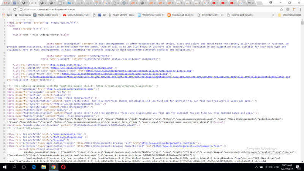Open battery status in system tray
Viewport: 304px width, 171px height.
[x=261, y=167]
